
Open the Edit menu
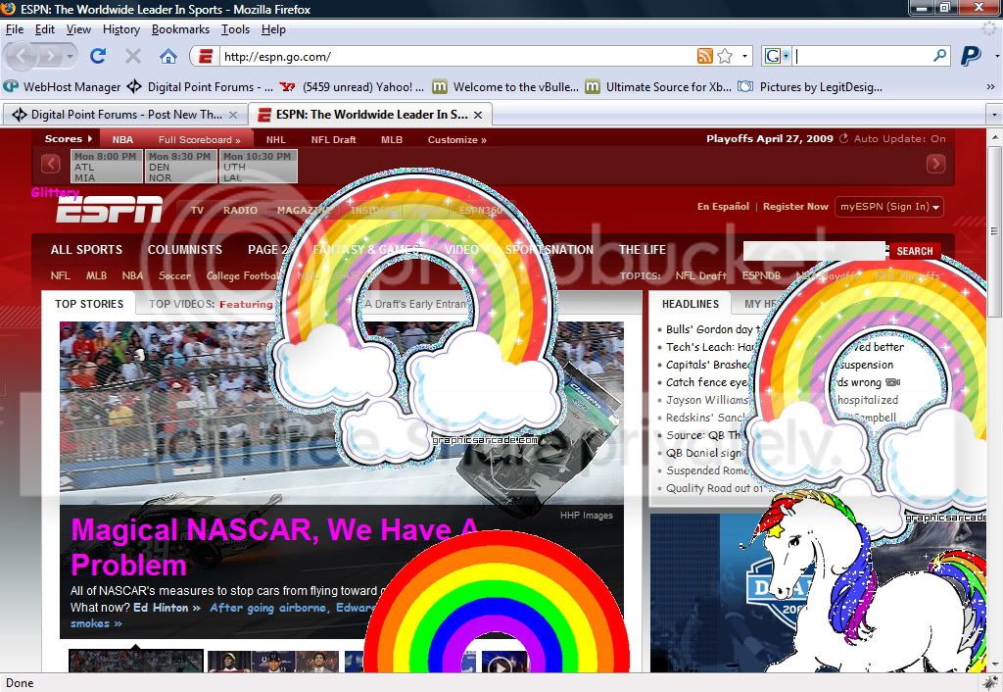[44, 29]
